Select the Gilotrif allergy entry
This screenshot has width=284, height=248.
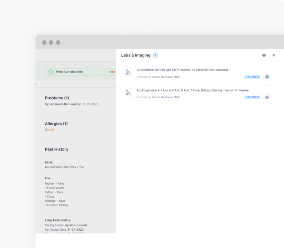50,130
